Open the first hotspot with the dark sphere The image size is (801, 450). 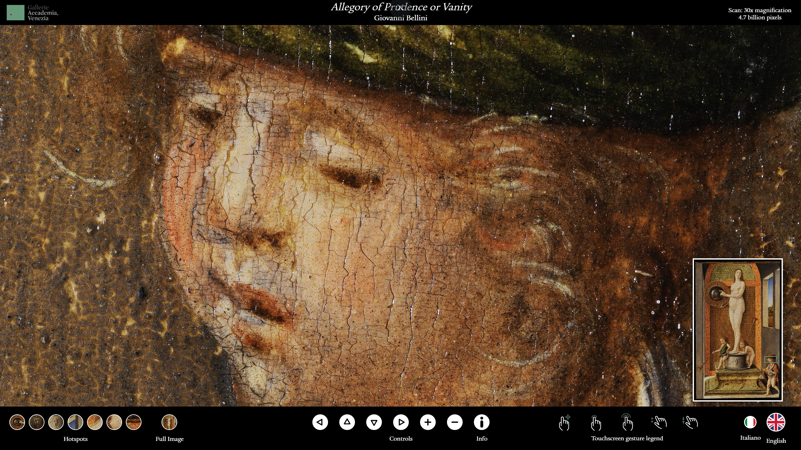click(17, 422)
